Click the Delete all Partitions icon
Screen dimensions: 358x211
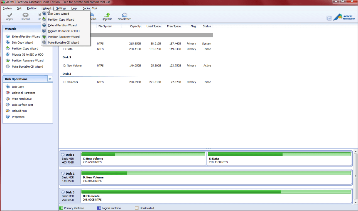pos(8,93)
